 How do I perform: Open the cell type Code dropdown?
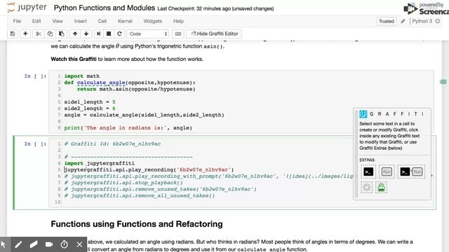pyautogui.click(x=148, y=34)
